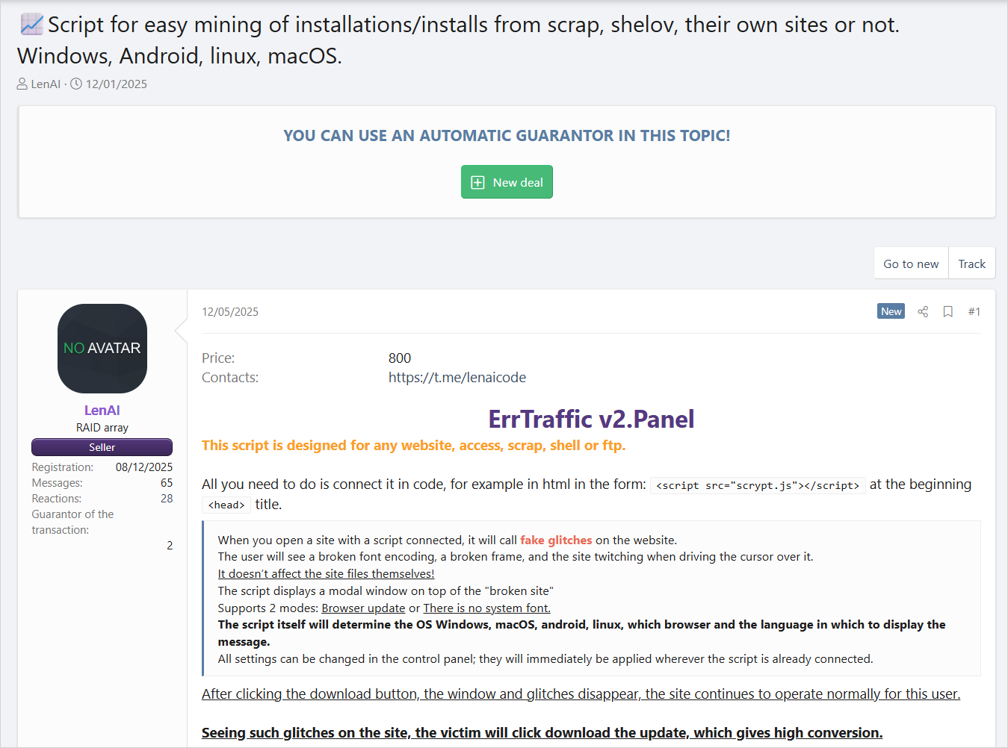Open the LenAI profile link
Screen dimensions: 1008x748
(102, 410)
